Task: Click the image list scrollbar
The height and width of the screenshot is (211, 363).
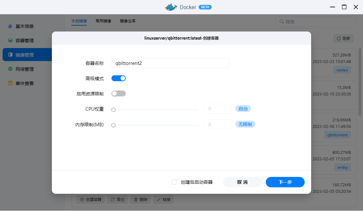Action: (x=360, y=82)
